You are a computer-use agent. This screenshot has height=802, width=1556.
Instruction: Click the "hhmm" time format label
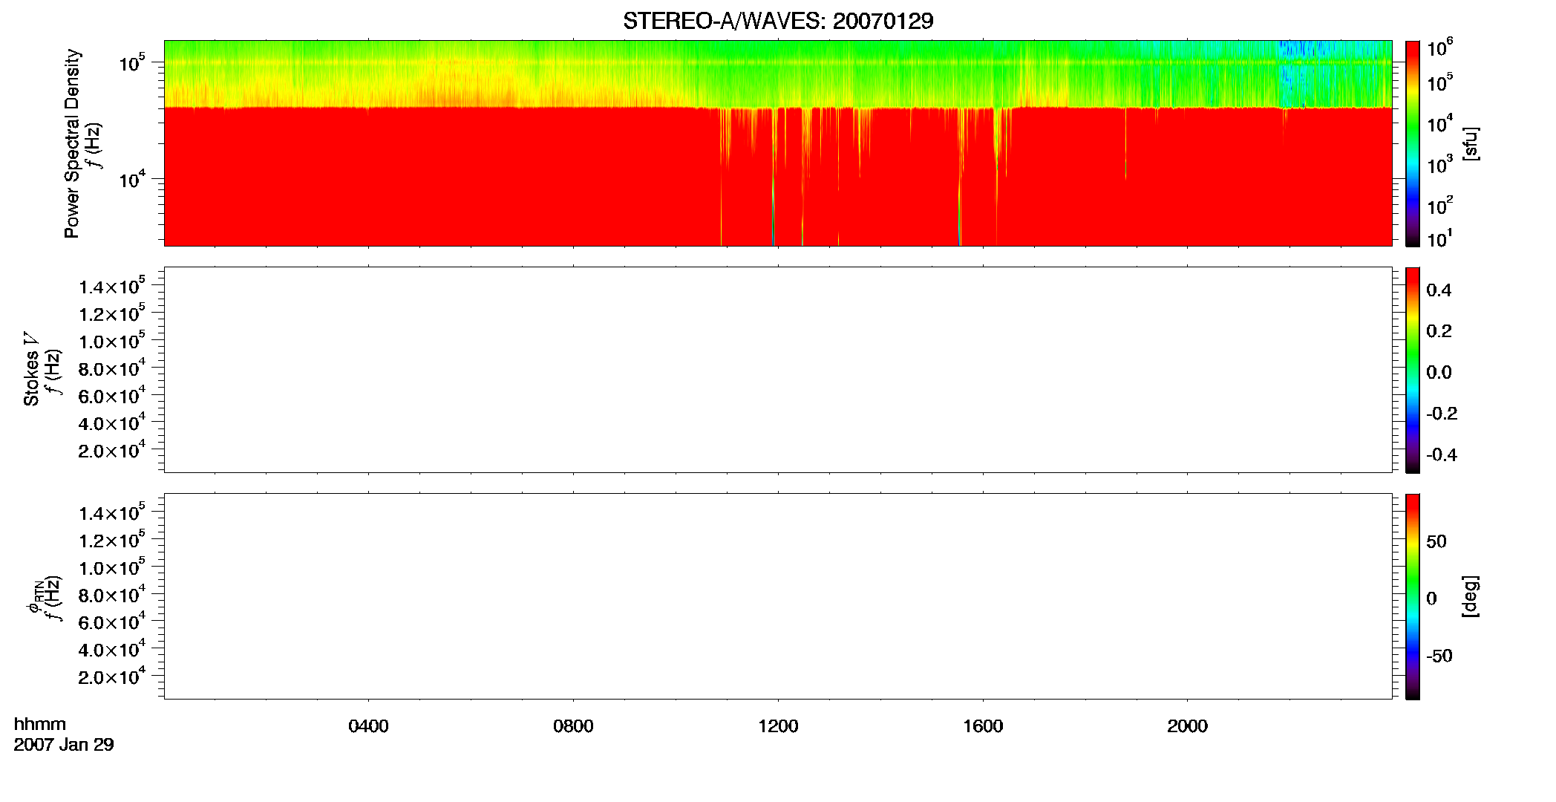click(40, 724)
